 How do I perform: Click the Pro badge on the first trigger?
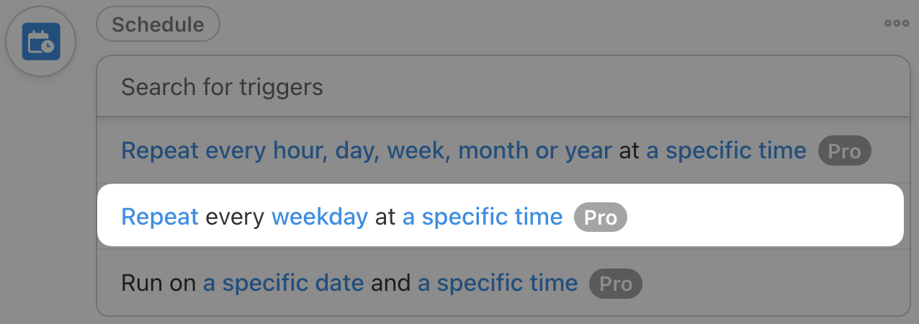844,152
